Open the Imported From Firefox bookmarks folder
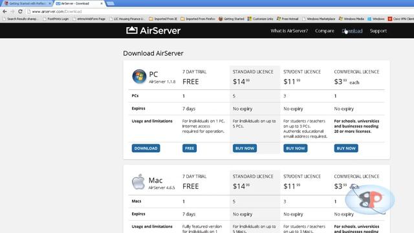Screen dimensions: 414x233 (x=197, y=19)
